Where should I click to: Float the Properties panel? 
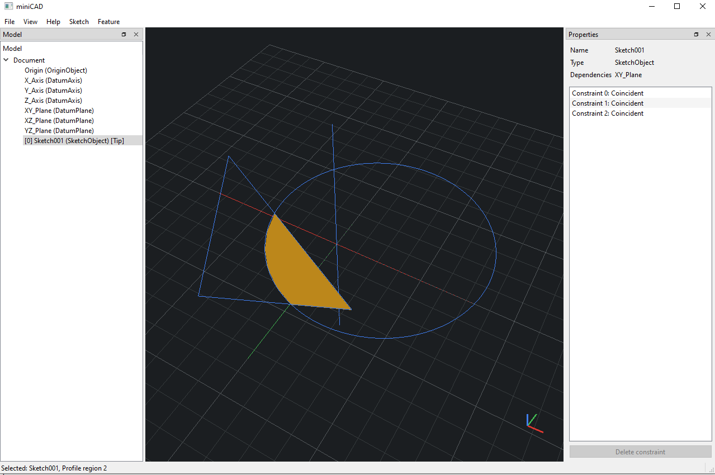pos(696,35)
